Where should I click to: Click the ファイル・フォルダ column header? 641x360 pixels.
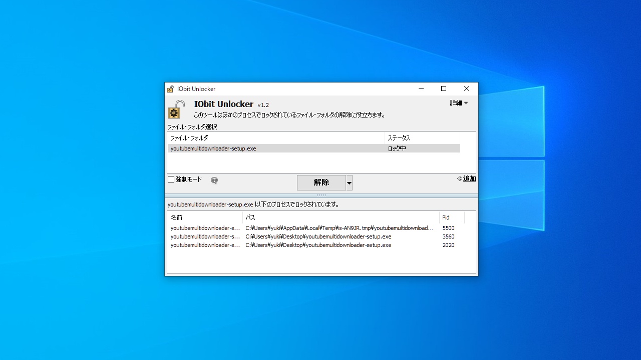coord(276,138)
